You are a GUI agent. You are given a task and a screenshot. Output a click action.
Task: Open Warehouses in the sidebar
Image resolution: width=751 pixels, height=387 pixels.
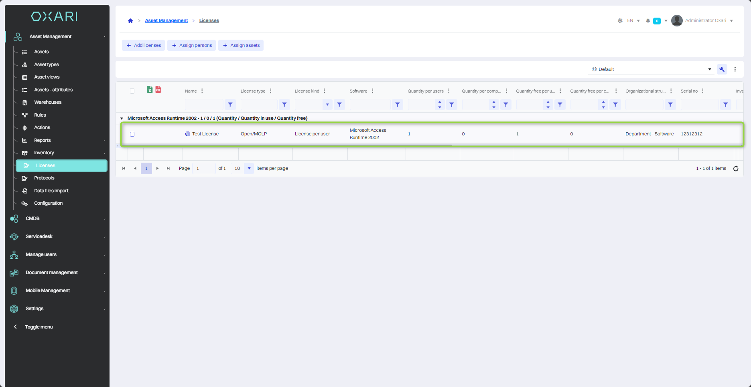[x=48, y=103]
